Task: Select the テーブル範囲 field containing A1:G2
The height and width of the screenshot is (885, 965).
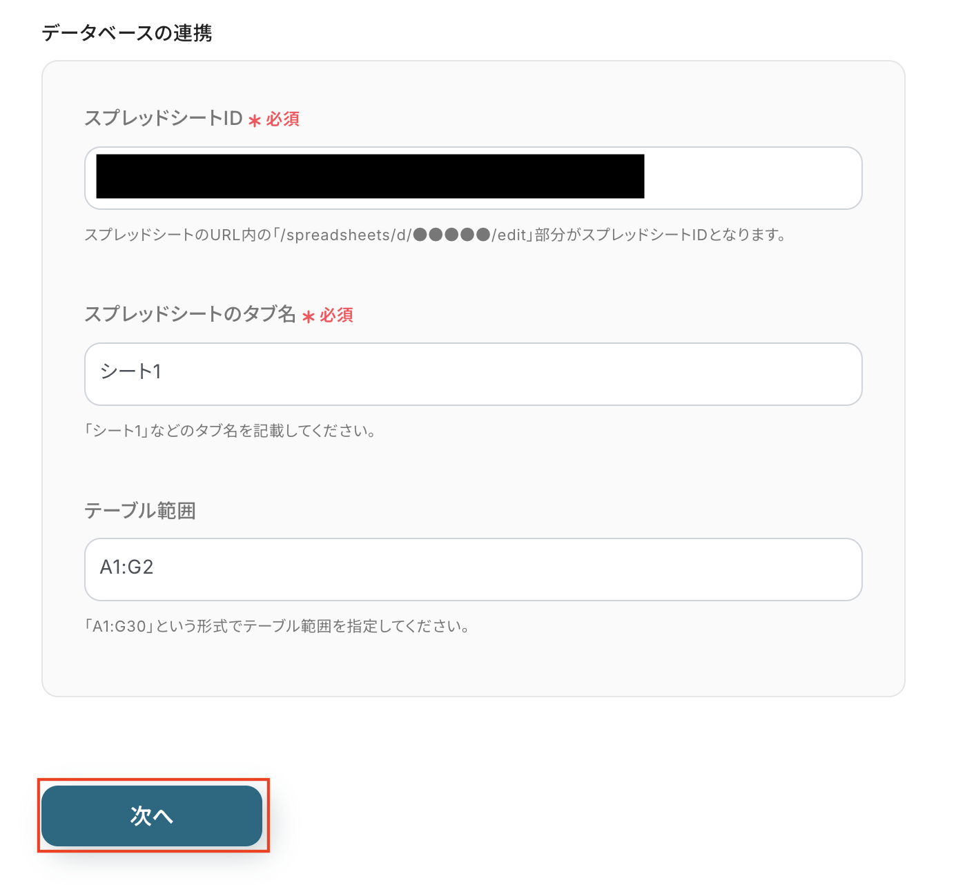Action: pyautogui.click(x=473, y=569)
